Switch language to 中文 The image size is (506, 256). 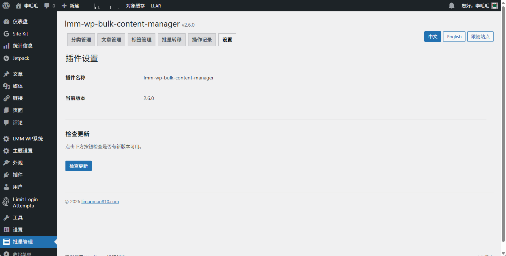pos(432,37)
